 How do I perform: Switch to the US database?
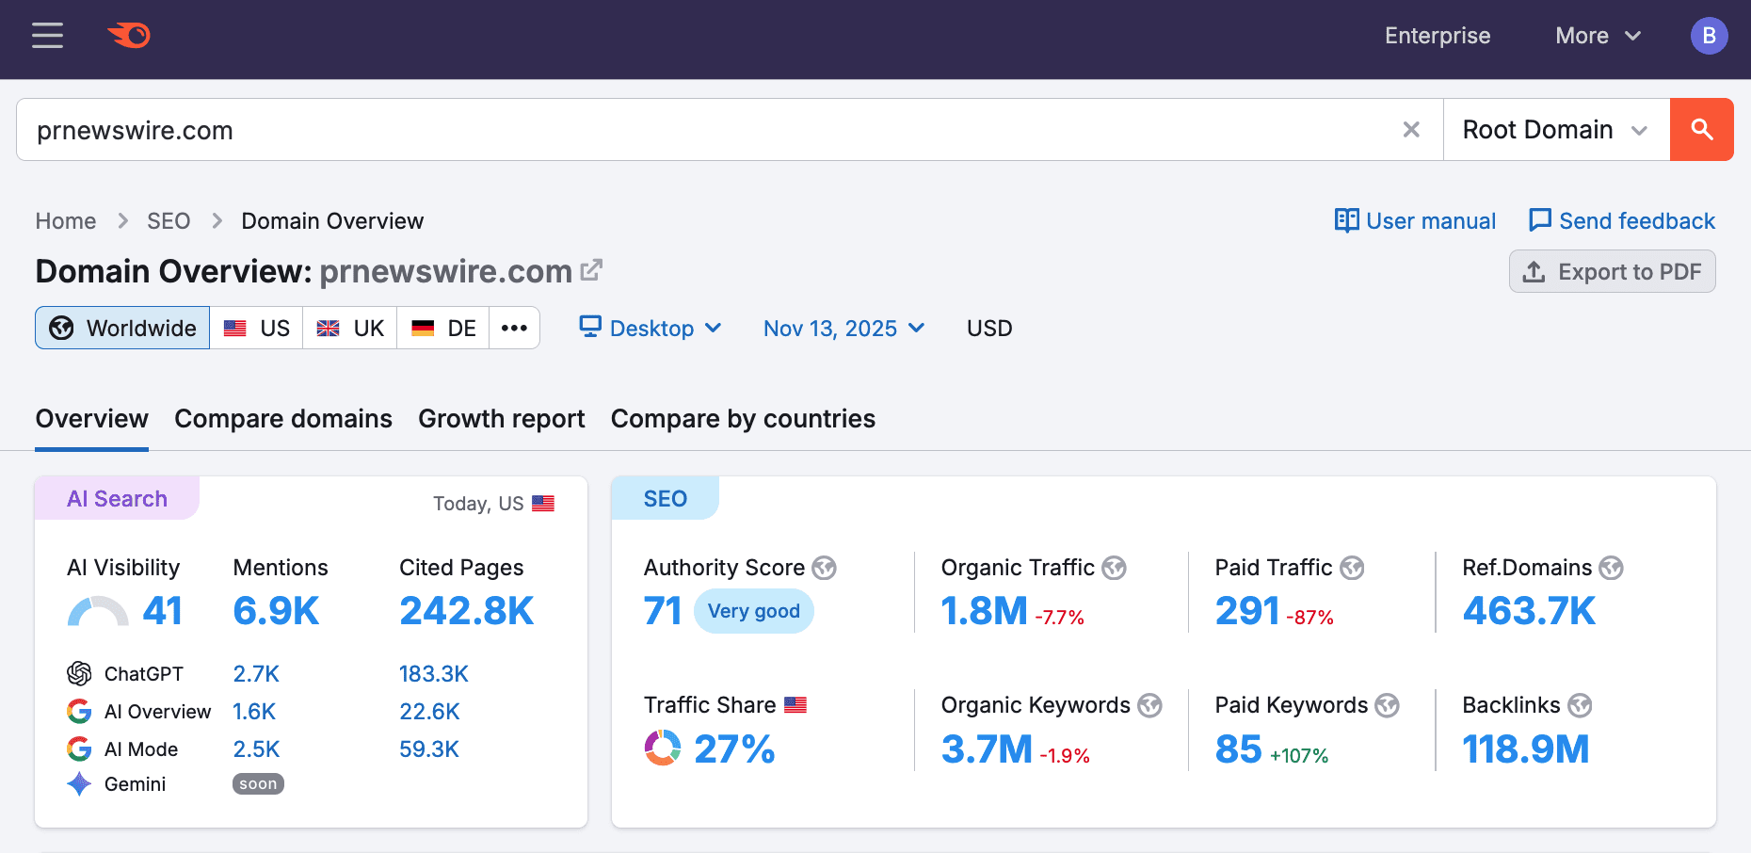(x=256, y=328)
